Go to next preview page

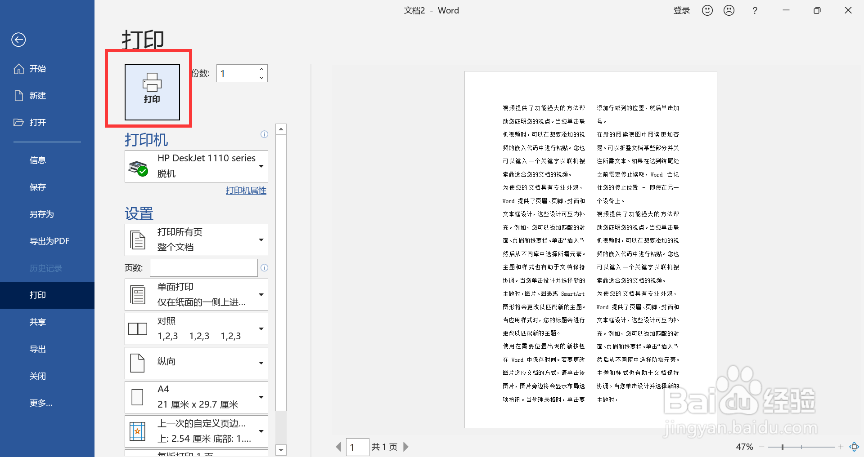[x=406, y=447]
